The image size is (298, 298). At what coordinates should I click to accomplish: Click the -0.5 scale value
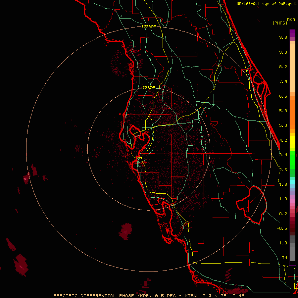pyautogui.click(x=282, y=228)
